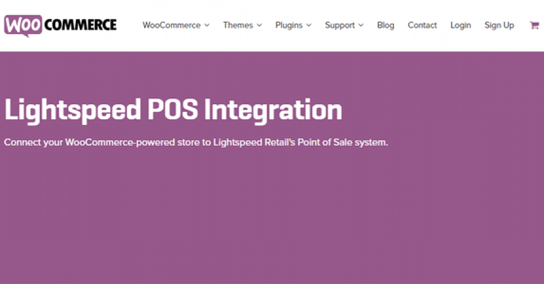
Task: Open the Support menu item
Action: coord(340,25)
